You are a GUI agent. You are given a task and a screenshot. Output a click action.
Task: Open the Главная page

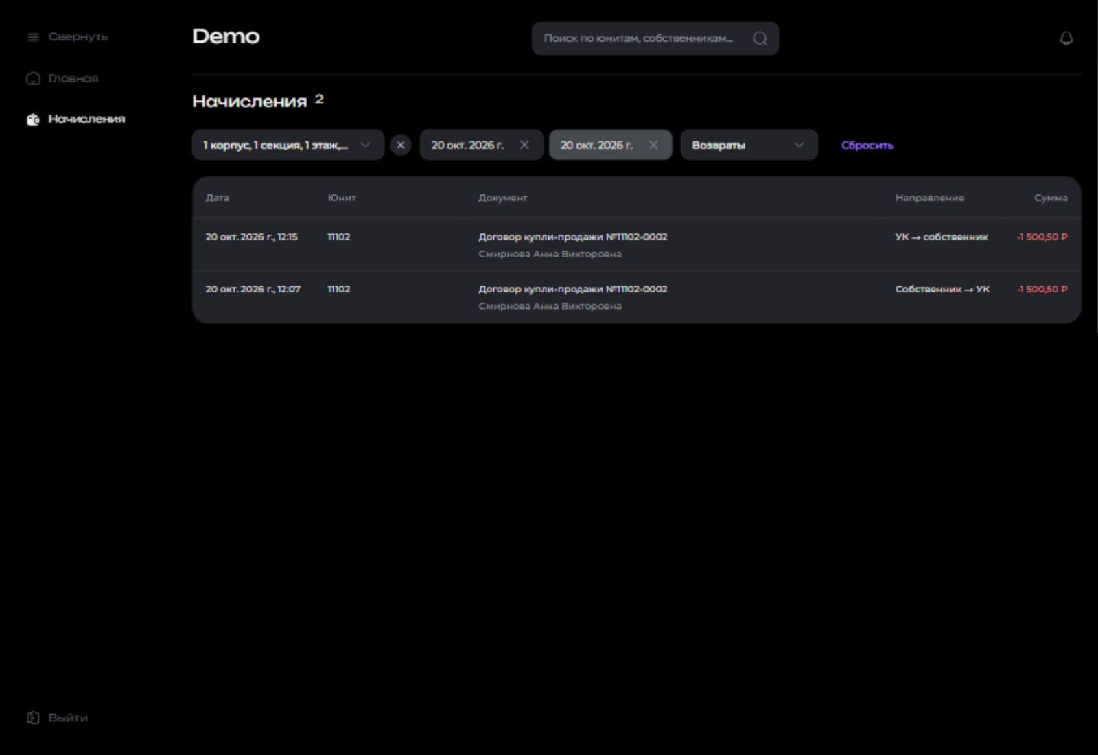coord(62,78)
